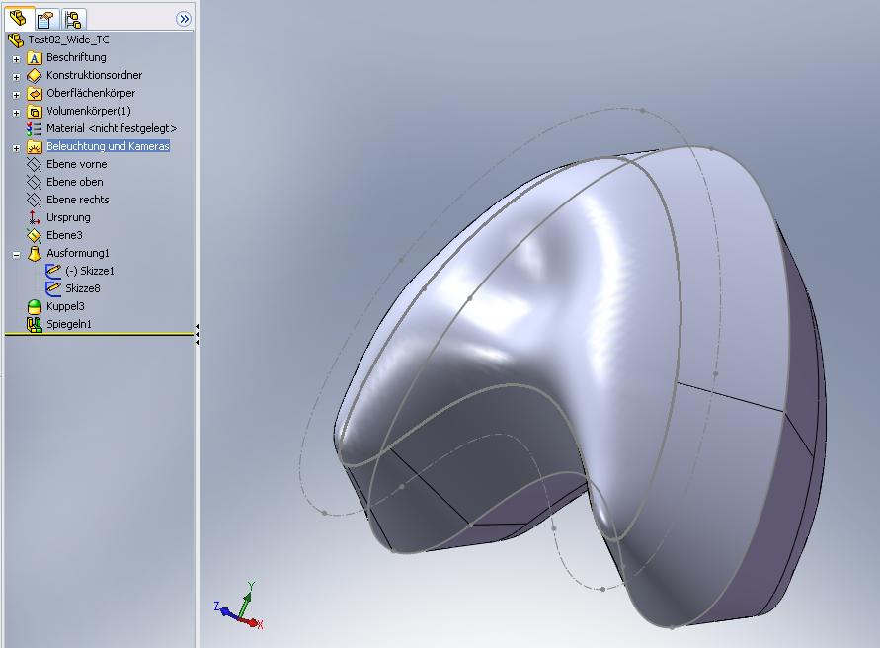Click the yellow rollback bar

coord(99,335)
